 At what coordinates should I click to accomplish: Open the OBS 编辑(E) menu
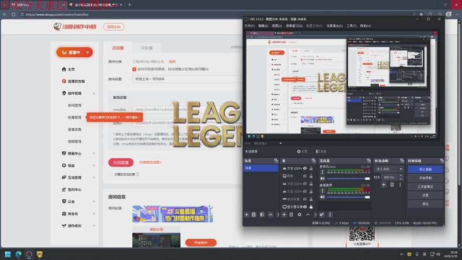[x=263, y=26]
